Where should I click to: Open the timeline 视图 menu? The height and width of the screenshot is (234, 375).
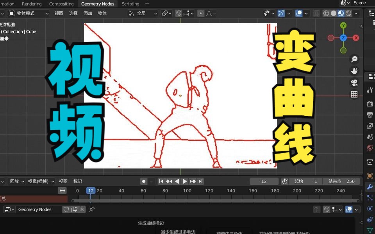tap(63, 181)
